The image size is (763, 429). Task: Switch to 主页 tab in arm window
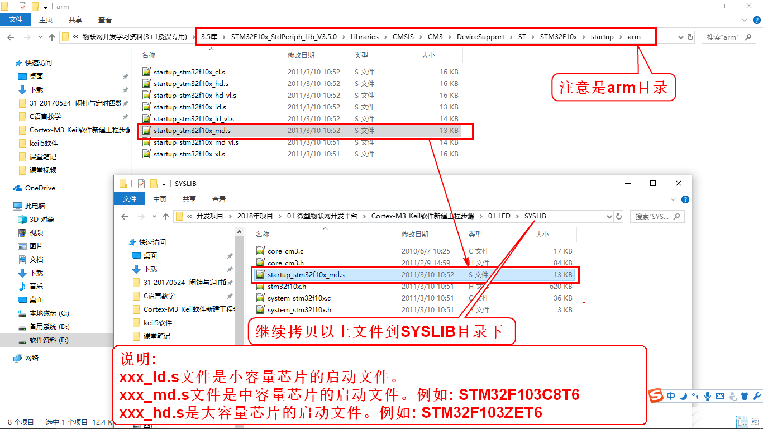[46, 20]
